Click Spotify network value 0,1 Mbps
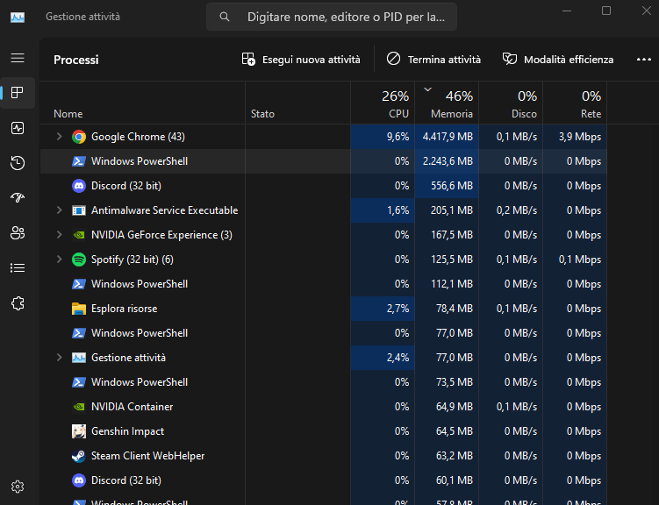This screenshot has width=659, height=505. tap(579, 260)
